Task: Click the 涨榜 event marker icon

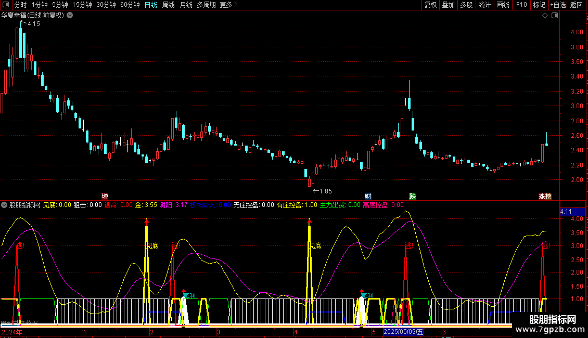Action: 544,197
